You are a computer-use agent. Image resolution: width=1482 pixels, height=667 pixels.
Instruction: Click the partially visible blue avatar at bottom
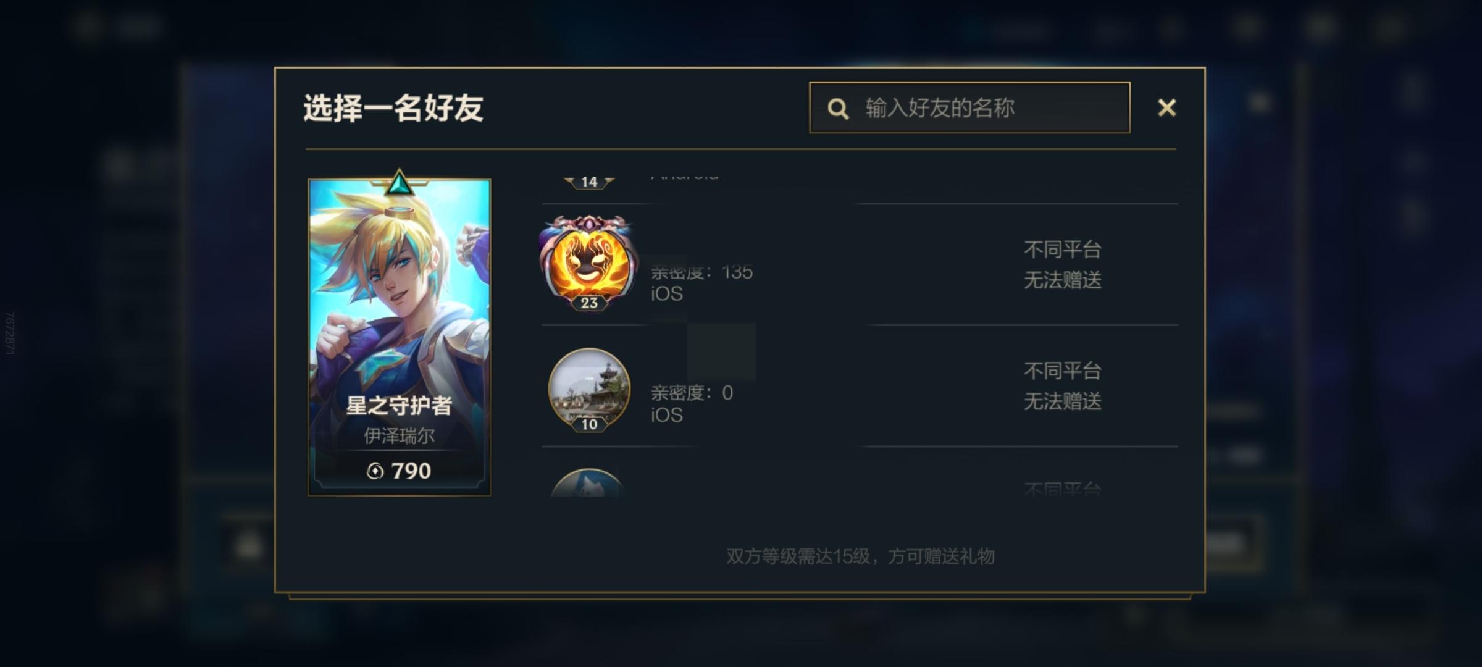click(x=587, y=482)
